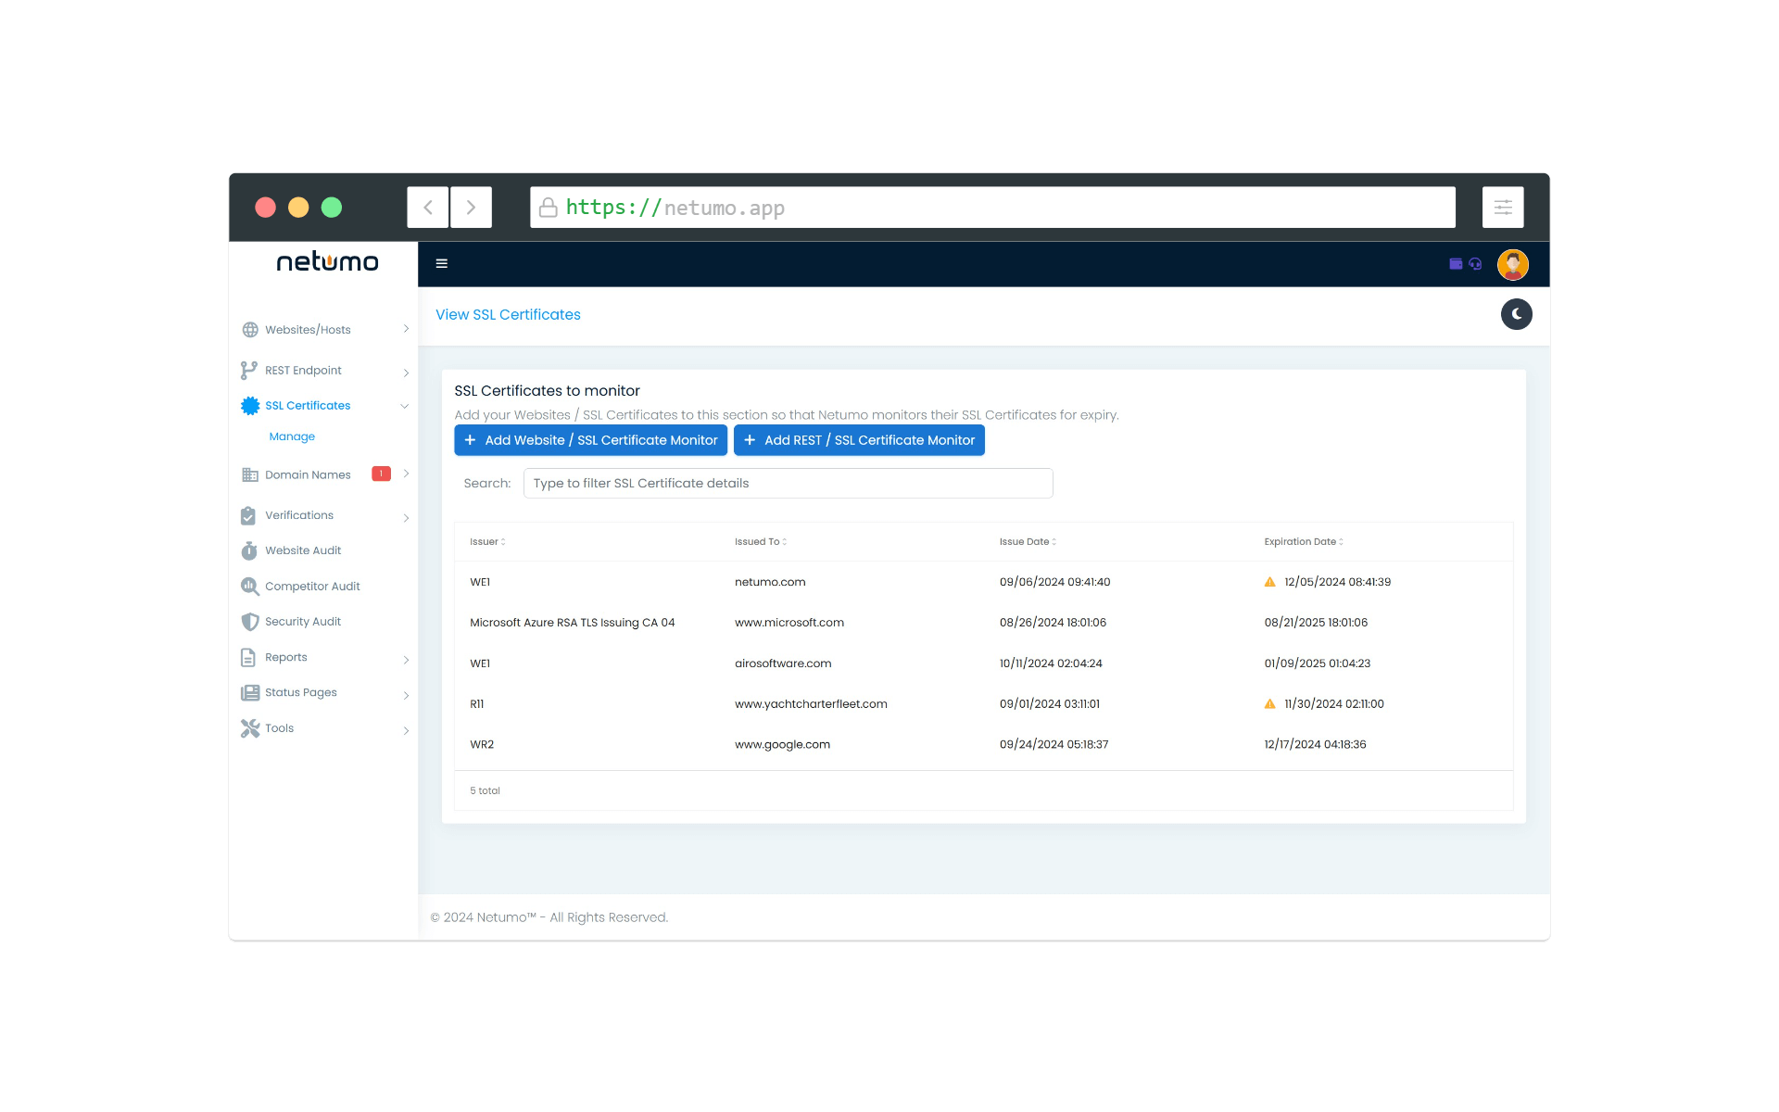Click the WR2 issuer cell
The height and width of the screenshot is (1112, 1779).
click(x=482, y=745)
